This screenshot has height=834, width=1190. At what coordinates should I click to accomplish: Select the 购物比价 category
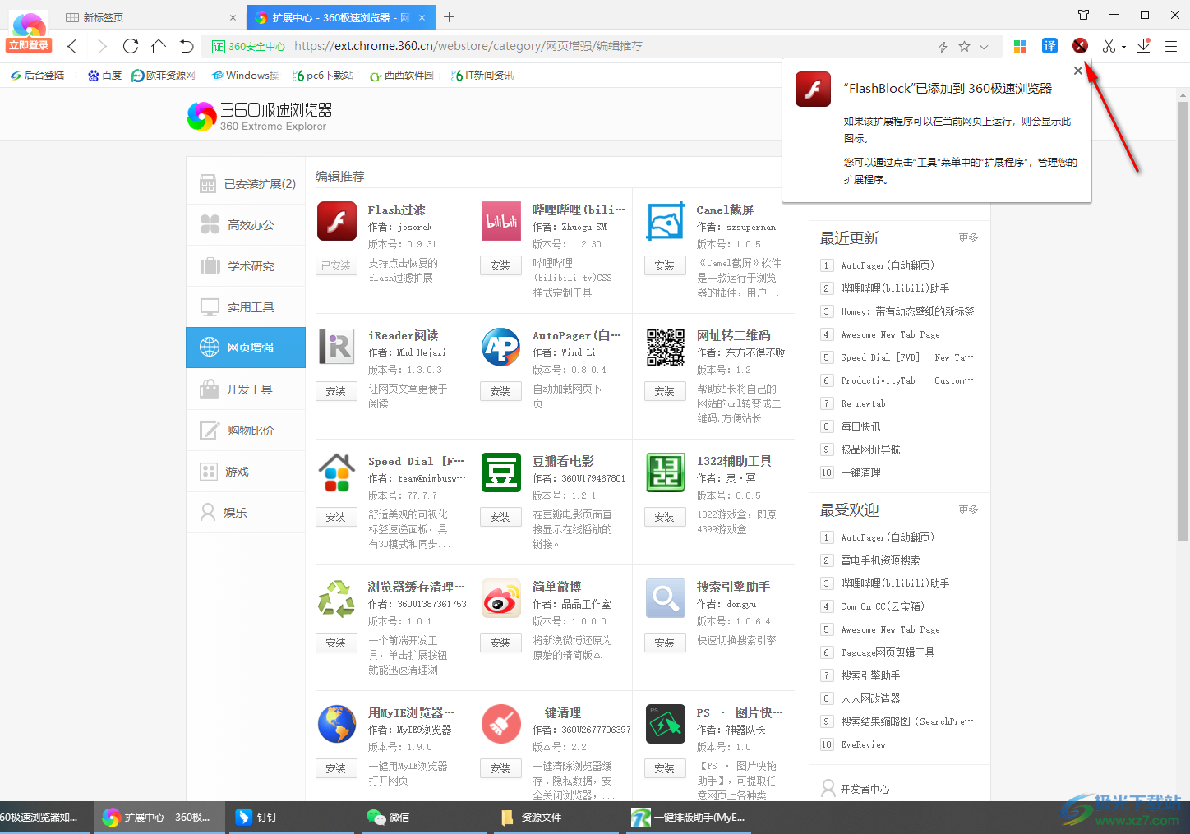pyautogui.click(x=246, y=431)
